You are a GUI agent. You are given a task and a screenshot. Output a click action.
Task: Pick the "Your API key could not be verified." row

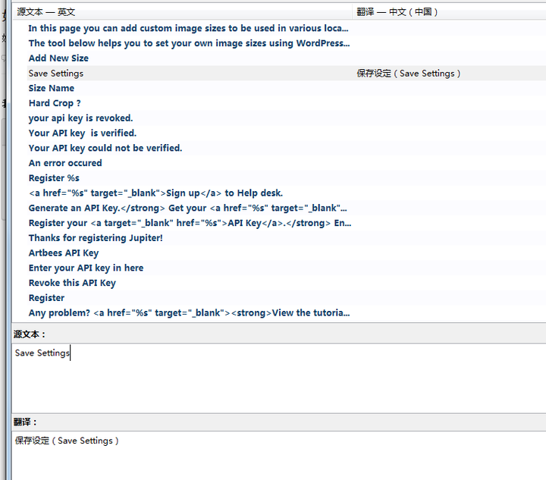pyautogui.click(x=105, y=148)
